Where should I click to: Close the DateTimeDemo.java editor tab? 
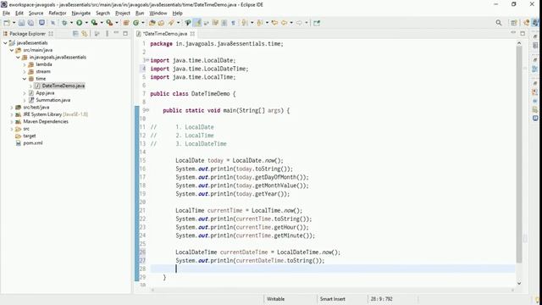[x=192, y=34]
